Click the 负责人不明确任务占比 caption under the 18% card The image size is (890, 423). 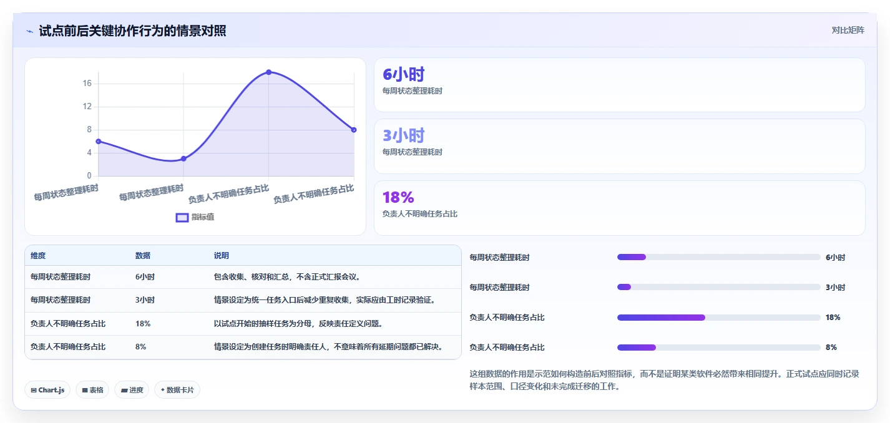click(420, 214)
